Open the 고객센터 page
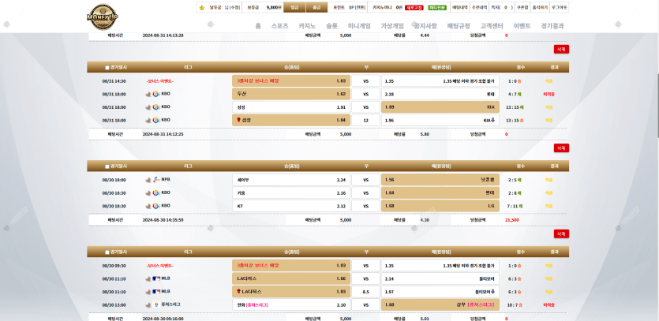Viewport: 659px width, 321px height. [492, 25]
